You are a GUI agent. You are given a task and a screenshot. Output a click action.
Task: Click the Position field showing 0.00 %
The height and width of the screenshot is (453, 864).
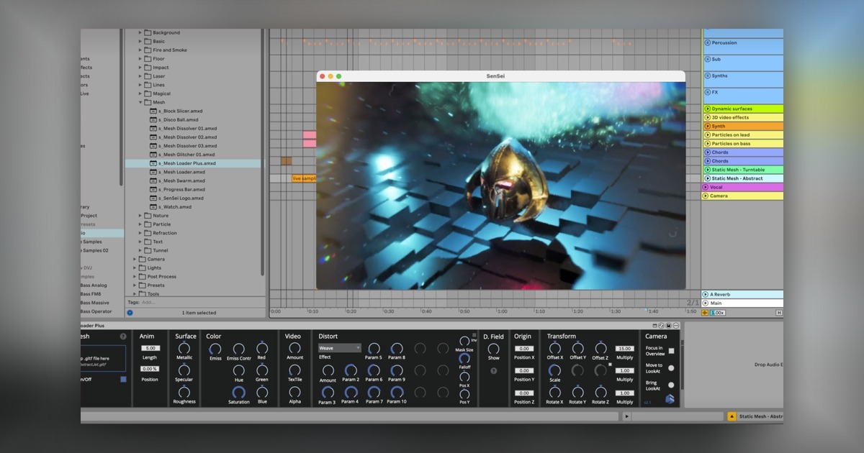(x=150, y=369)
